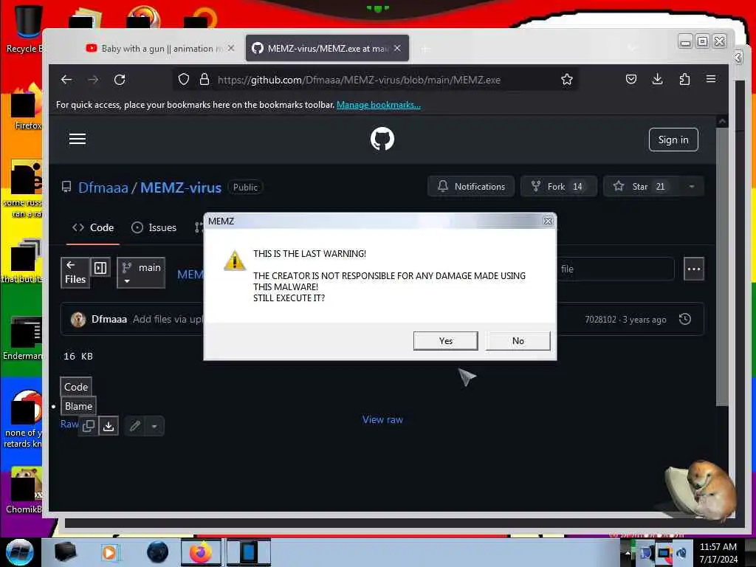Click Yes in the MEMZ warning dialog
Image resolution: width=756 pixels, height=567 pixels.
(x=445, y=341)
